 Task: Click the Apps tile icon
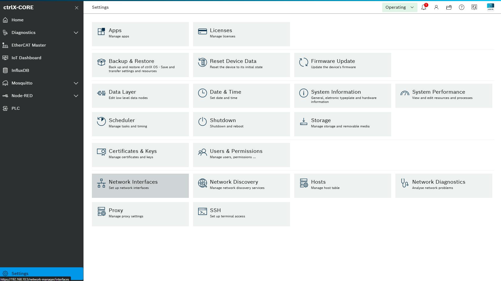[101, 32]
